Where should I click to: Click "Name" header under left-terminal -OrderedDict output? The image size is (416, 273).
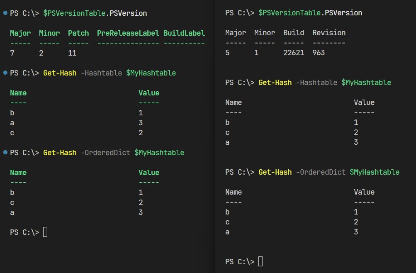point(18,173)
